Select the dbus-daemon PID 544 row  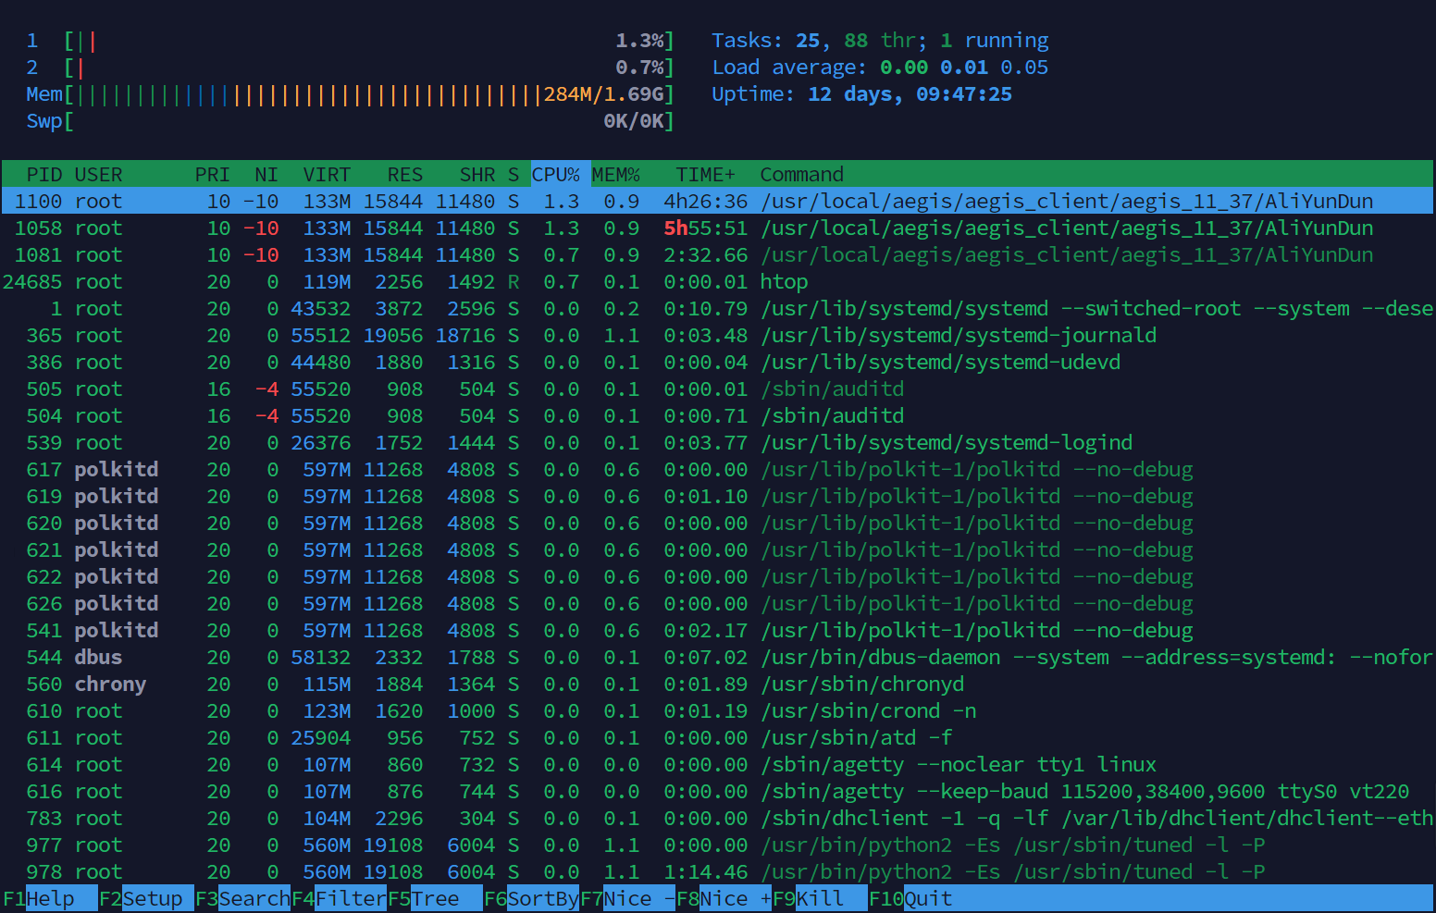718,658
